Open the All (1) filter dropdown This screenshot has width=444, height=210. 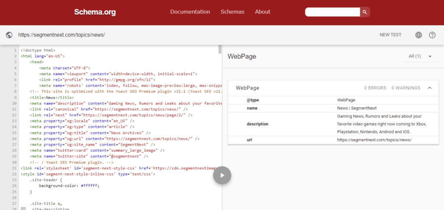[x=420, y=56]
